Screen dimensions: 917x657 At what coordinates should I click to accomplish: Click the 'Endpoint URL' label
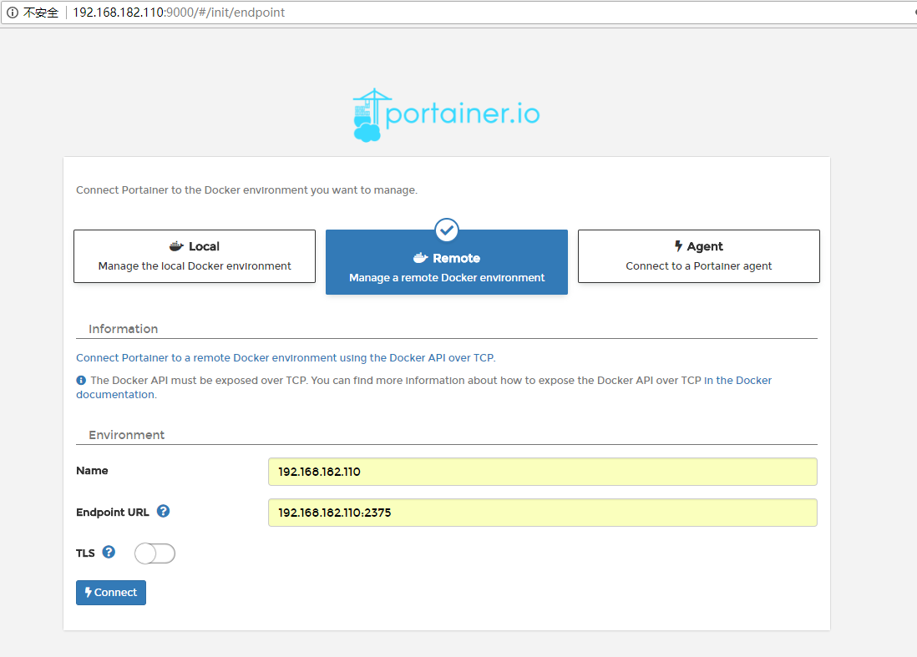pos(113,512)
